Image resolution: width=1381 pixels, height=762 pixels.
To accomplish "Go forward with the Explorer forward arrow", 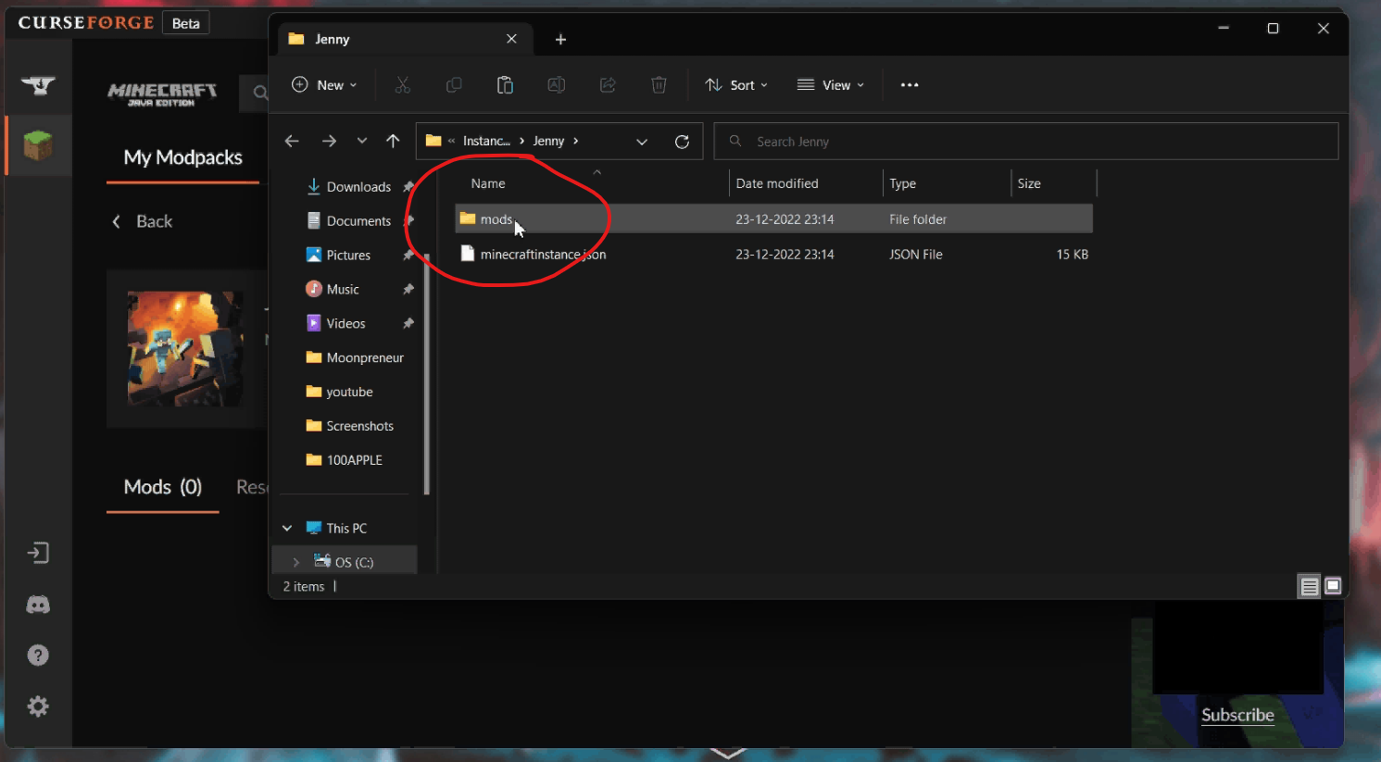I will click(329, 141).
